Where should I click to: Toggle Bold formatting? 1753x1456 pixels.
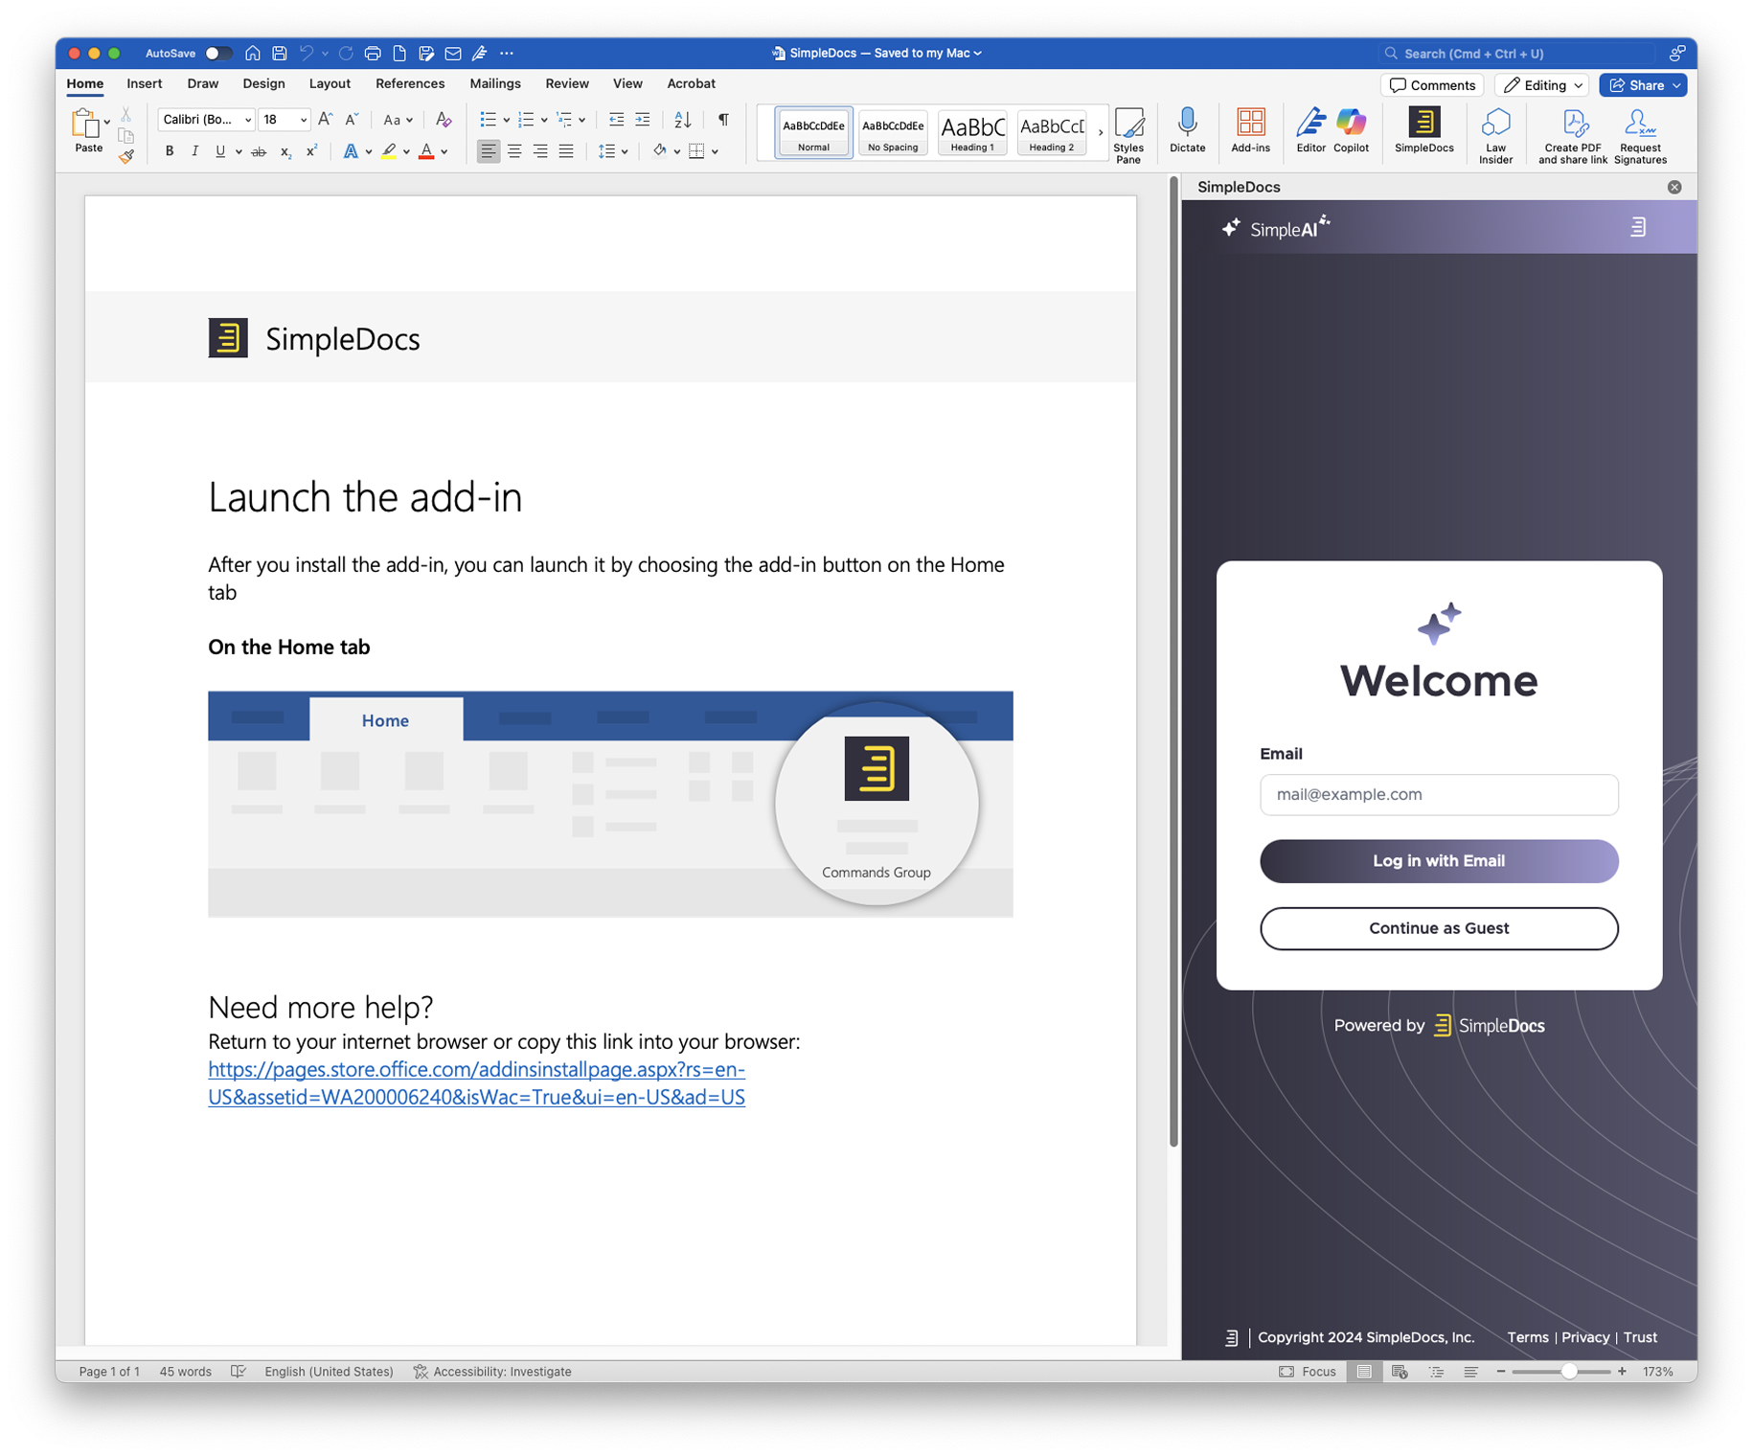[170, 151]
